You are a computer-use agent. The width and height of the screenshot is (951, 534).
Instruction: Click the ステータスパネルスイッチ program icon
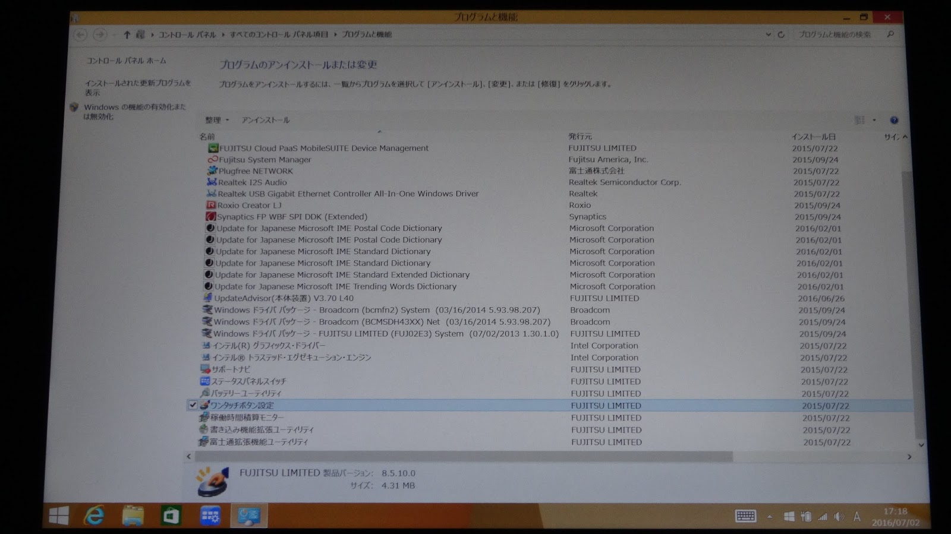point(205,381)
